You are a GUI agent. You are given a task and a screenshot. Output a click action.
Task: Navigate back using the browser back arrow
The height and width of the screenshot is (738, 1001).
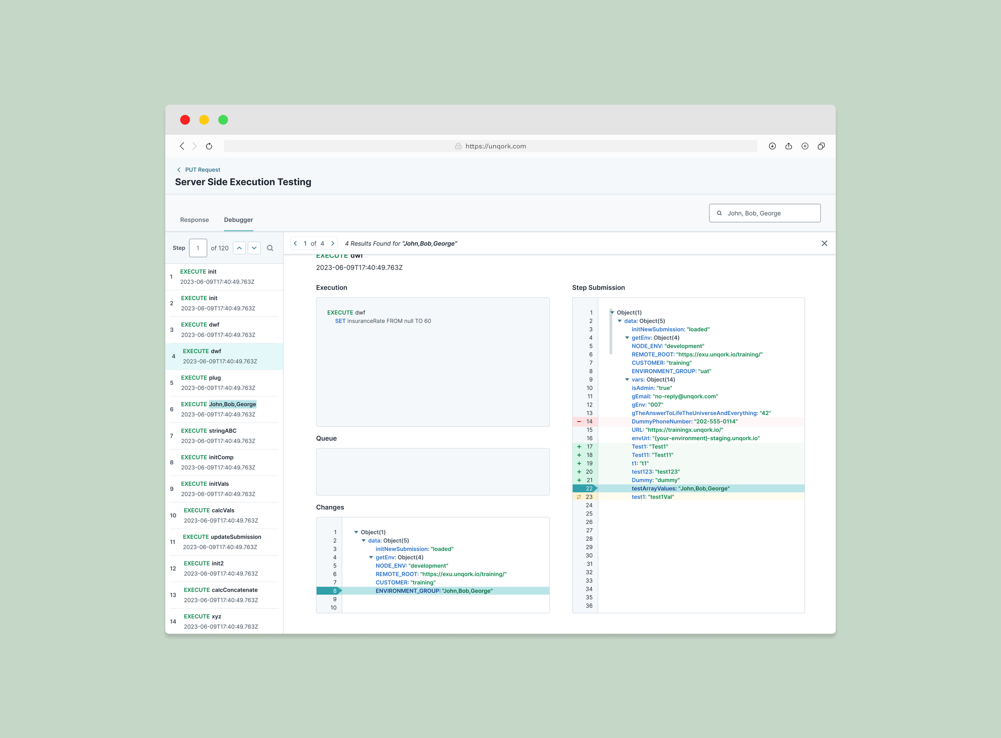point(182,146)
